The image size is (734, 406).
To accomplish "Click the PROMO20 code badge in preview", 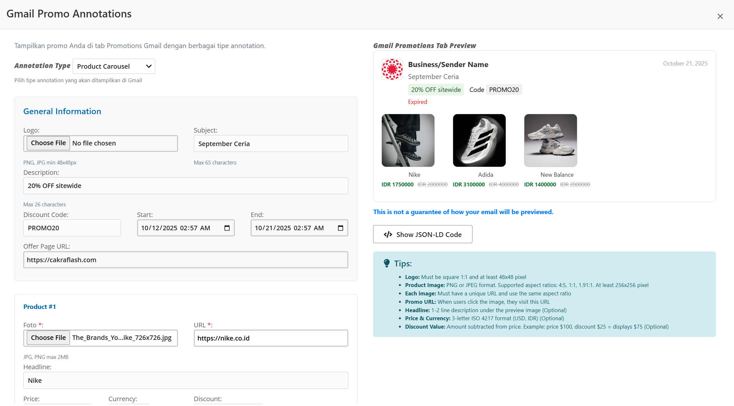I will 504,90.
